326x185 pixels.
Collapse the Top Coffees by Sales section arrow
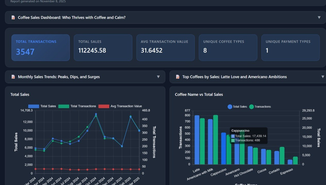coord(323,77)
